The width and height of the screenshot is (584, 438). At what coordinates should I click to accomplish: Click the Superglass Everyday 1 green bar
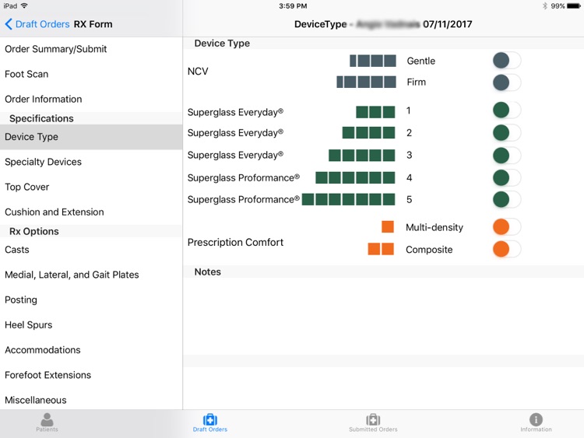(x=375, y=112)
